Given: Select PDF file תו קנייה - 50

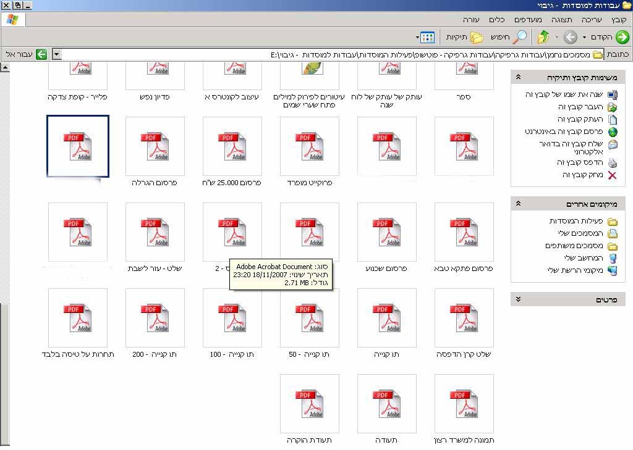Looking at the screenshot, I should click(310, 318).
